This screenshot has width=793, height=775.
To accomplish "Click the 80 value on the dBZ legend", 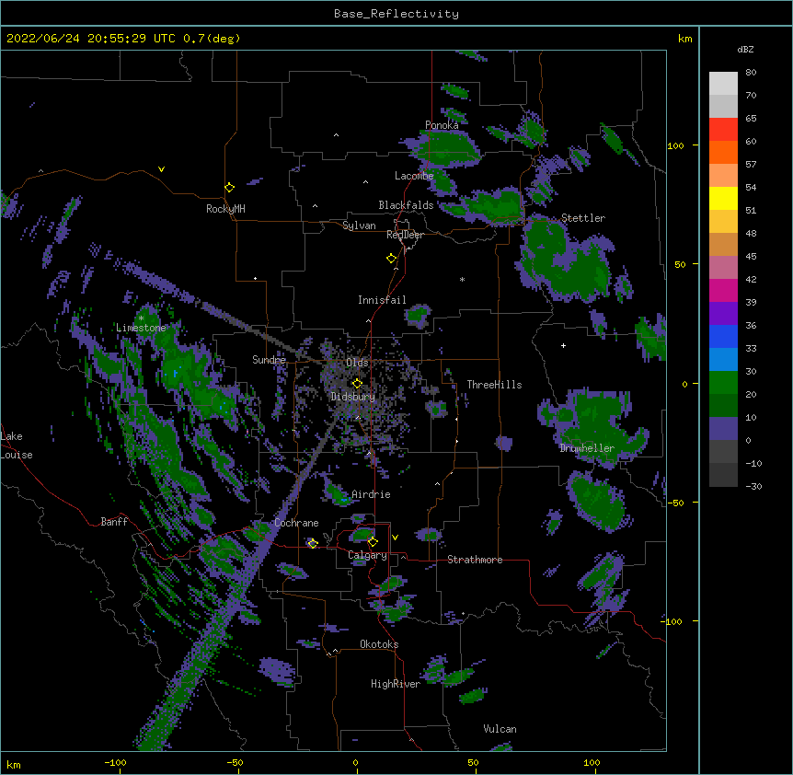I will pos(751,73).
